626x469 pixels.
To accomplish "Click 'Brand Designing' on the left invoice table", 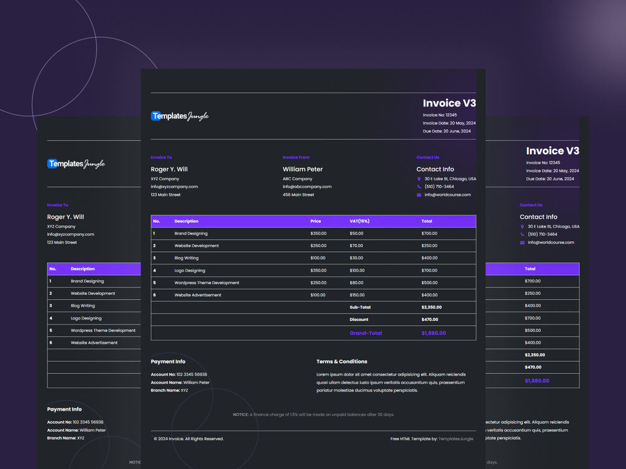I will 87,281.
